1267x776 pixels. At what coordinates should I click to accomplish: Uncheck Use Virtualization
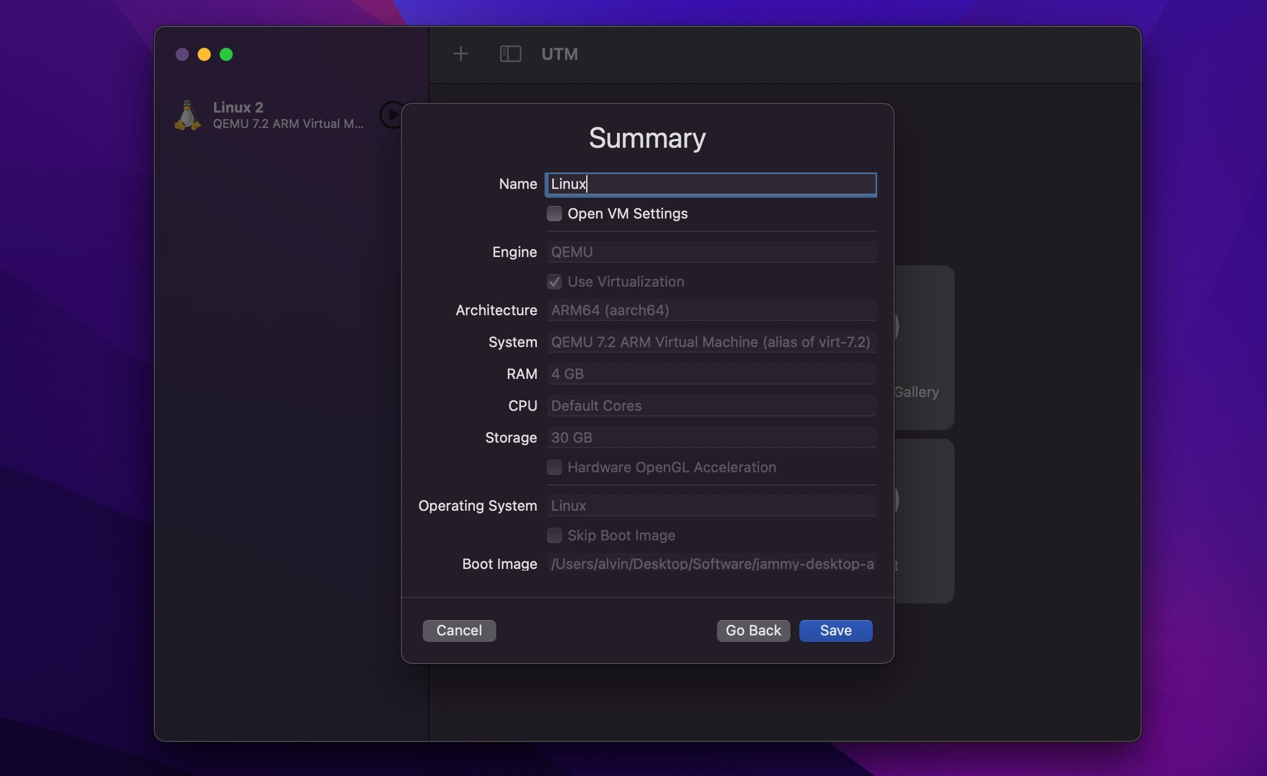tap(554, 282)
